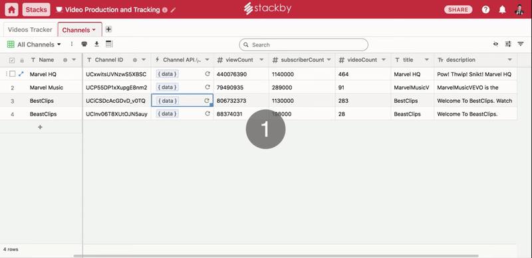Screen dimensions: 532x258
Task: Click the Stackby logo
Action: (x=267, y=9)
